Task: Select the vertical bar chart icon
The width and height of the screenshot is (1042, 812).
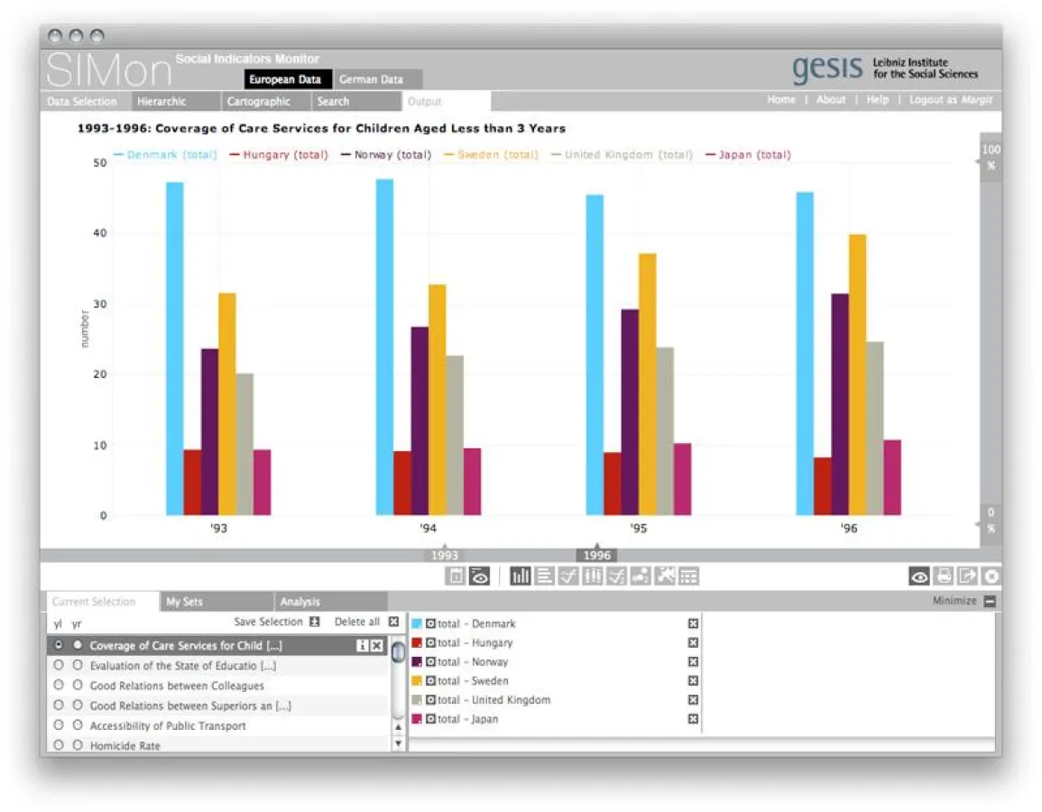Action: (521, 577)
